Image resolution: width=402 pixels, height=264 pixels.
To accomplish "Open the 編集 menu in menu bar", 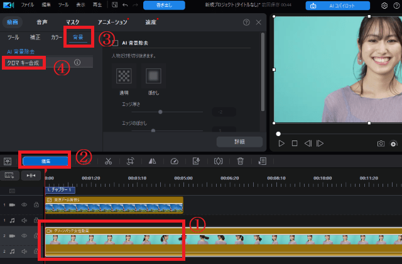I will pos(46,5).
